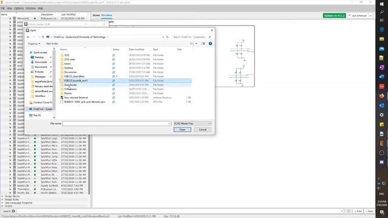388x218 pixels.
Task: Toggle in-use dot for Thermistor library
Action: pos(35,189)
